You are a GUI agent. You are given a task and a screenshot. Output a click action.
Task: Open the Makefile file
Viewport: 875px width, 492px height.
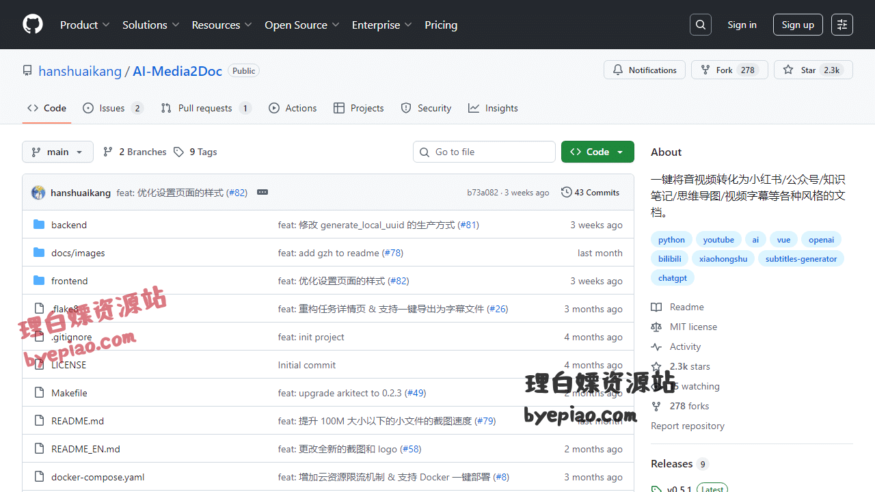click(69, 393)
